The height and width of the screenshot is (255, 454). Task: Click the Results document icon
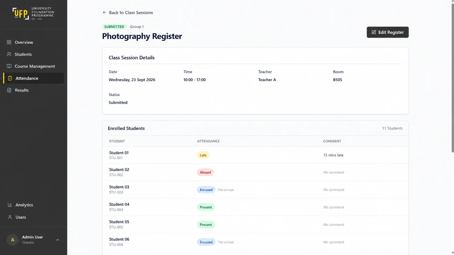coord(9,90)
